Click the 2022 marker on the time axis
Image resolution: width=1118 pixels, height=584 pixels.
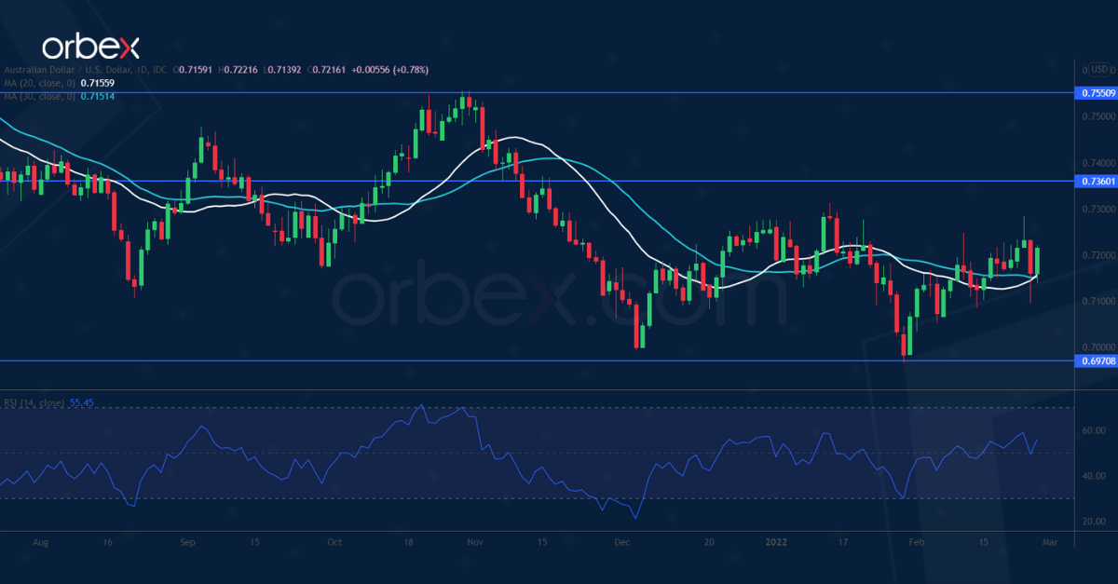pyautogui.click(x=775, y=540)
